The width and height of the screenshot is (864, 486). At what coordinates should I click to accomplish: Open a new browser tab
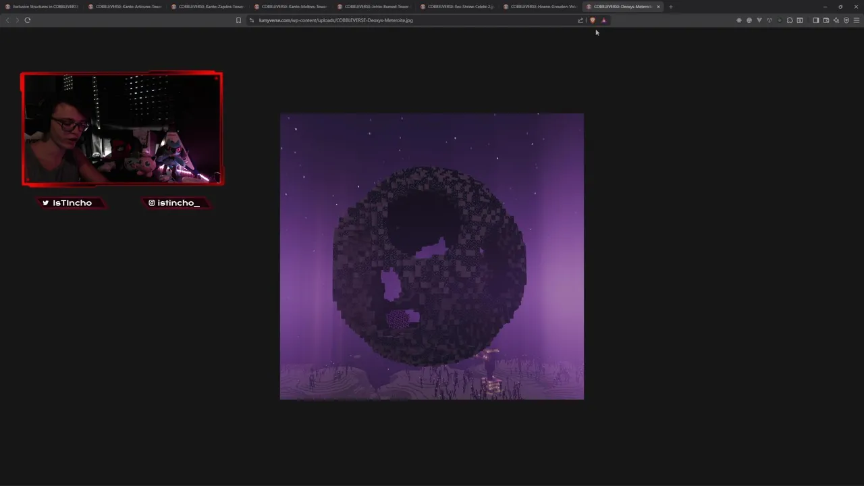coord(670,7)
